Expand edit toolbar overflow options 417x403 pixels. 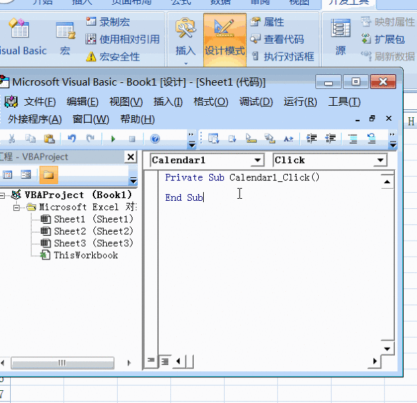tap(393, 140)
